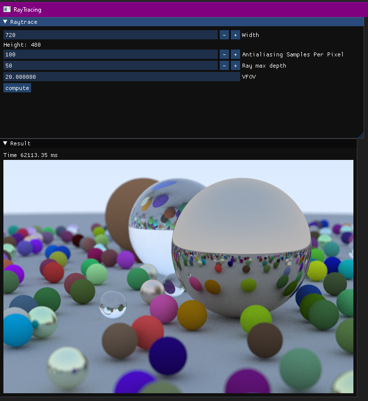Increase Antialiasing Samples Per Pixel with plus
Screen dimensions: 368x401
pos(236,54)
